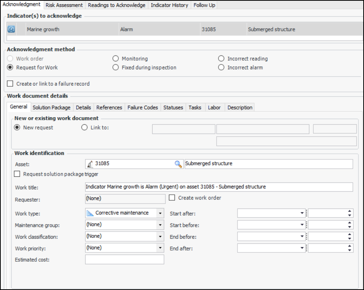Click the asset icon next to 31085
Image resolution: width=364 pixels, height=290 pixels.
[90, 164]
